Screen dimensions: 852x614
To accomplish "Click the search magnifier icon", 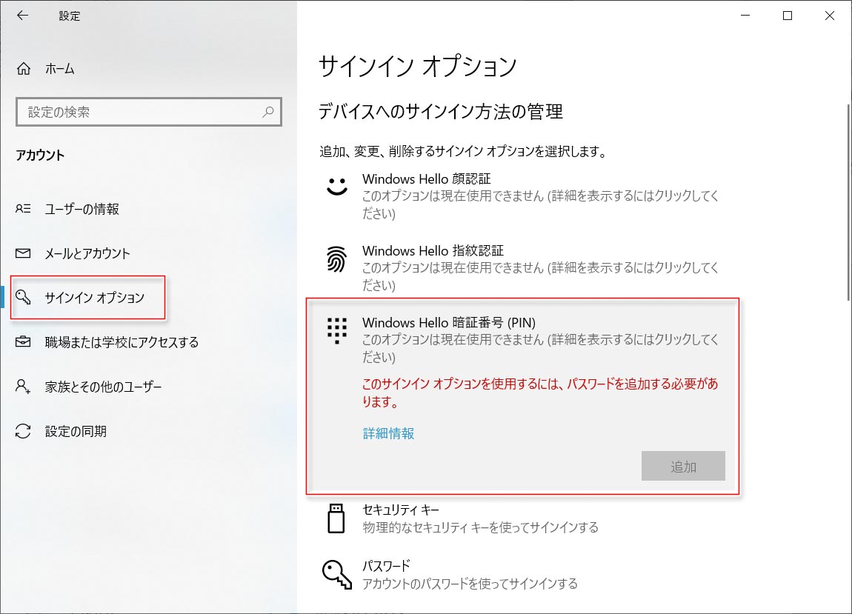I will pos(268,112).
